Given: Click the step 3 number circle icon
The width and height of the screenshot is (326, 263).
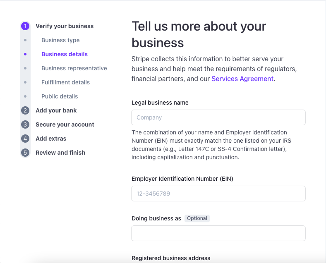Looking at the screenshot, I should pyautogui.click(x=25, y=124).
